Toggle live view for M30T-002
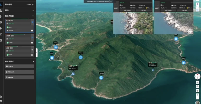This screenshot has width=201, height=104. (32, 37)
